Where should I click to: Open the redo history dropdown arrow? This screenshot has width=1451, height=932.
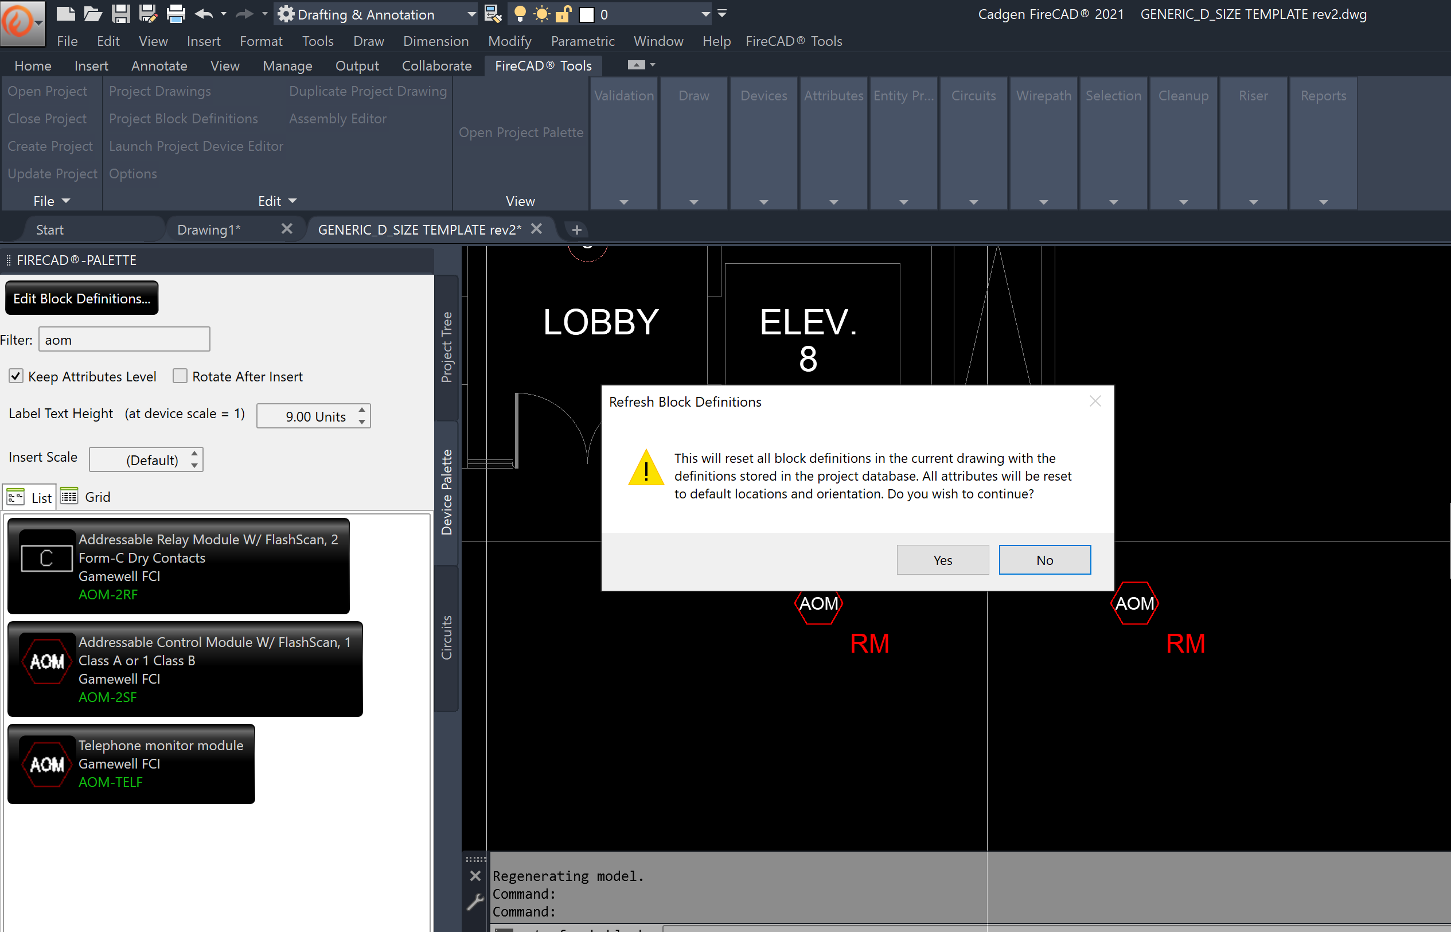point(264,14)
